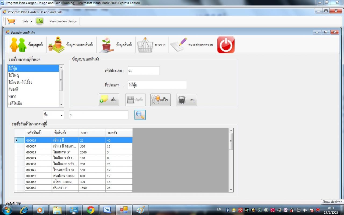Select product code cell 000029
344x215 pixels.
coord(38,158)
